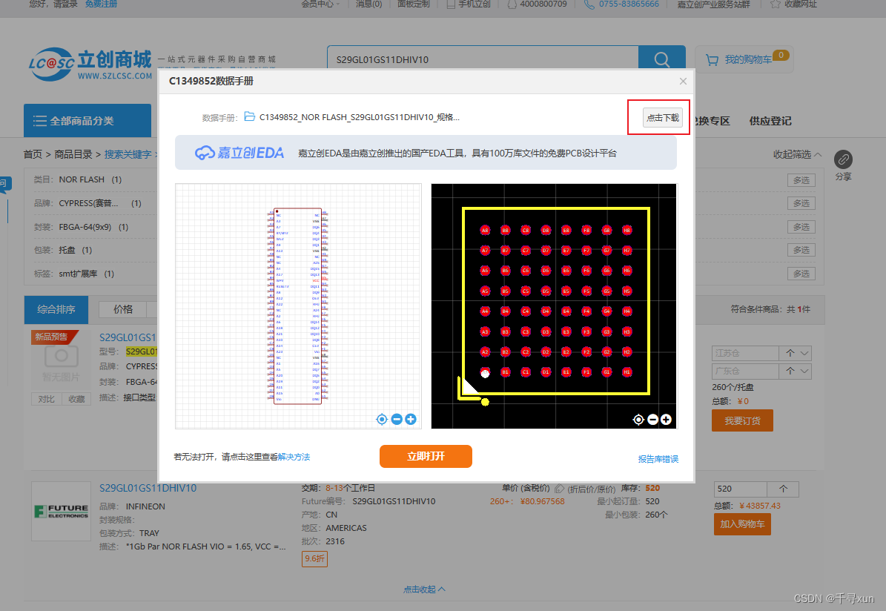Image resolution: width=886 pixels, height=611 pixels.
Task: Click 多选 in the 封装 row
Action: (801, 227)
